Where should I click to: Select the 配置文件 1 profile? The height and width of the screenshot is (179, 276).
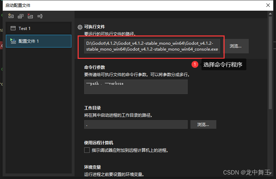click(39, 41)
